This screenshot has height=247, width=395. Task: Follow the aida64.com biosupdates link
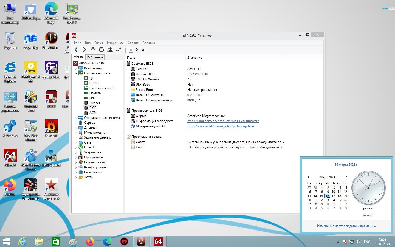click(x=221, y=126)
